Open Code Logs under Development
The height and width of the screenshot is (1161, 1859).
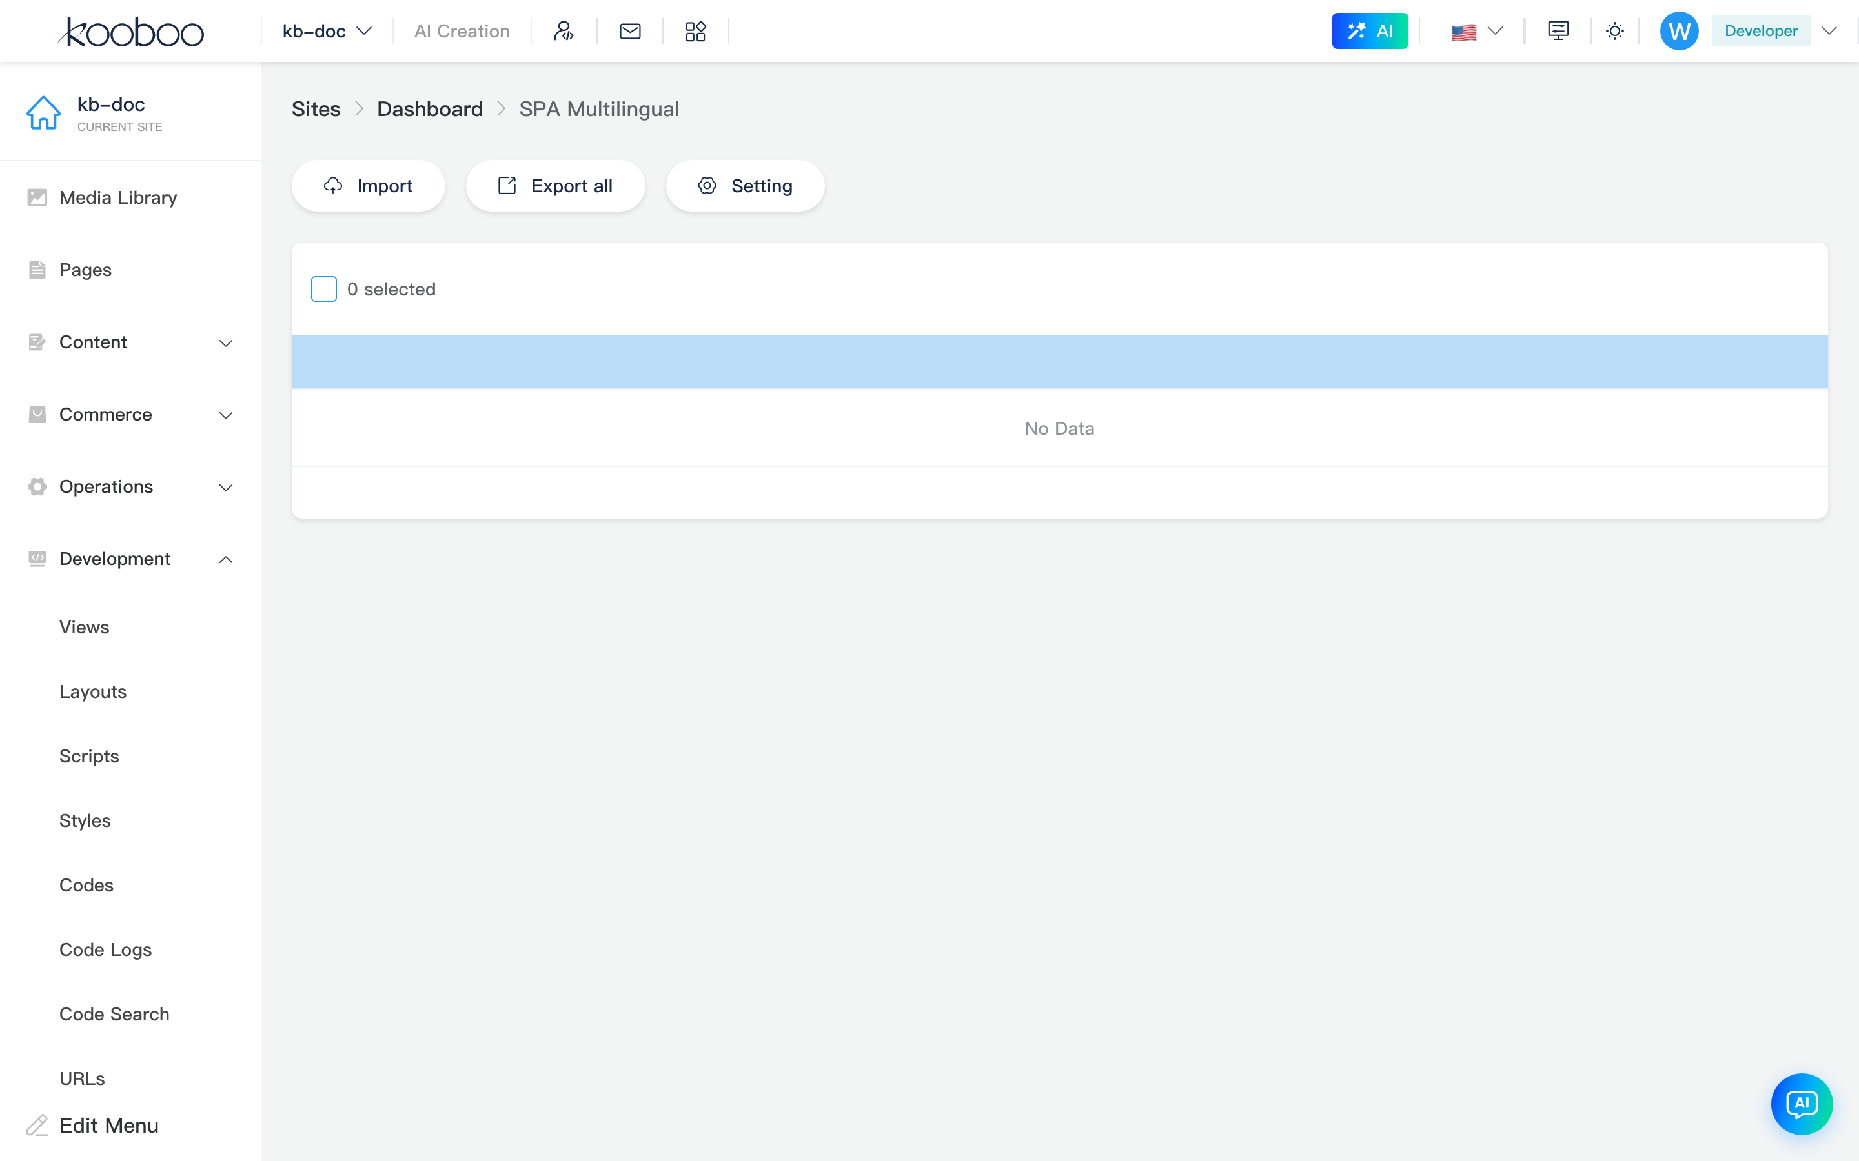click(105, 950)
